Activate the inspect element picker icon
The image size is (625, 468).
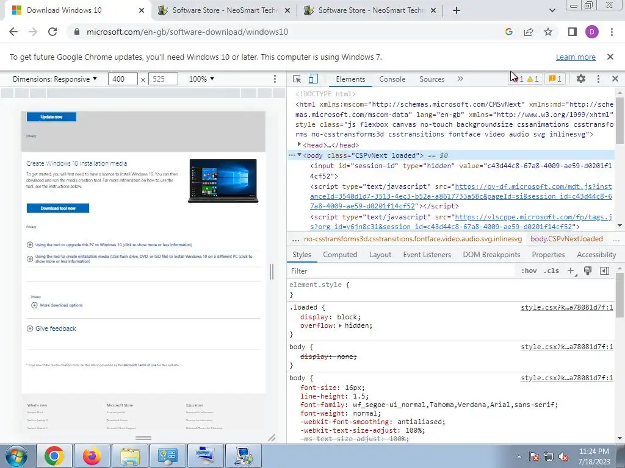(297, 79)
